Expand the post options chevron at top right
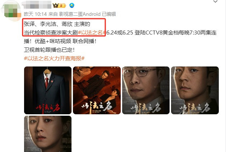Viewport: 226px width, 152px height. click(215, 2)
